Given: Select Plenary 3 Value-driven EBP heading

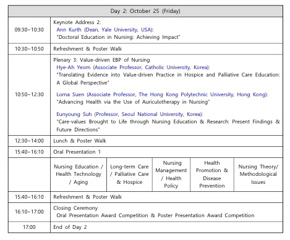Looking at the screenshot, I should [x=101, y=60].
